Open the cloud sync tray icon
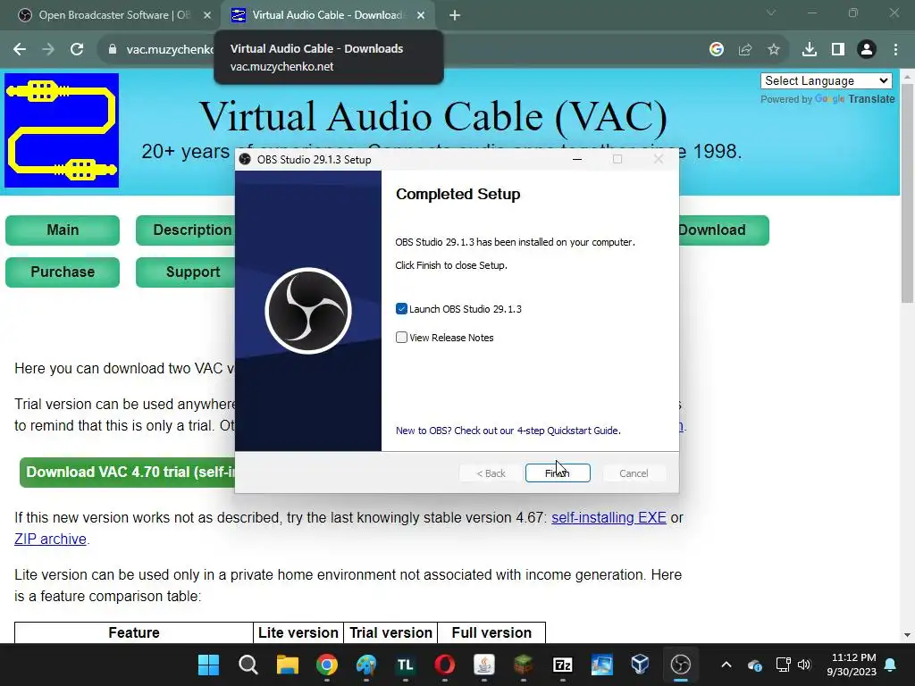 (x=755, y=665)
